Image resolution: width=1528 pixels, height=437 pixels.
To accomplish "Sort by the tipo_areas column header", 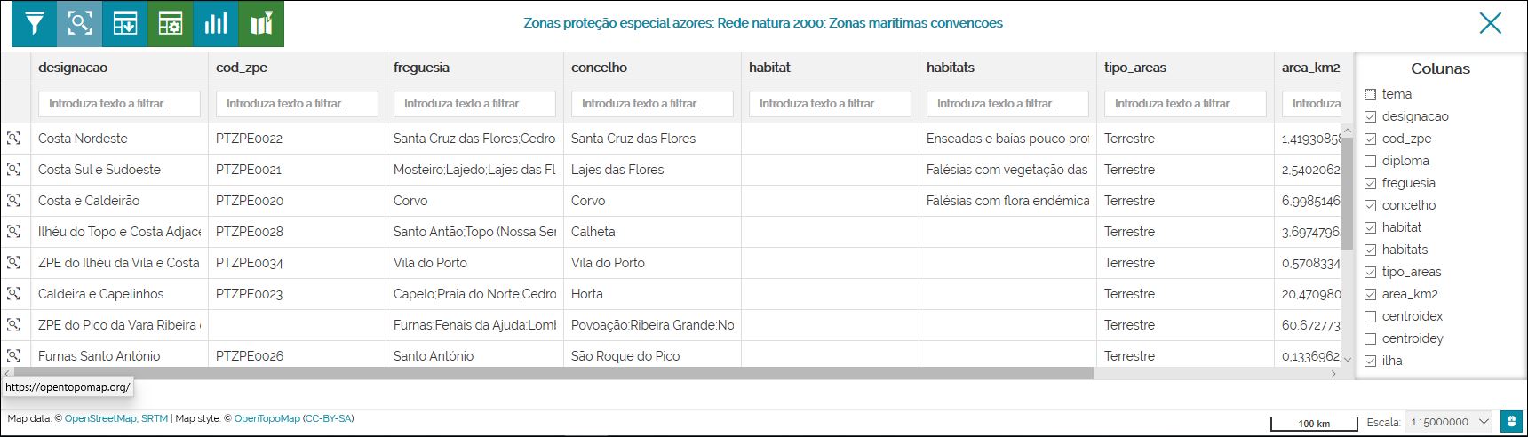I will (1134, 68).
